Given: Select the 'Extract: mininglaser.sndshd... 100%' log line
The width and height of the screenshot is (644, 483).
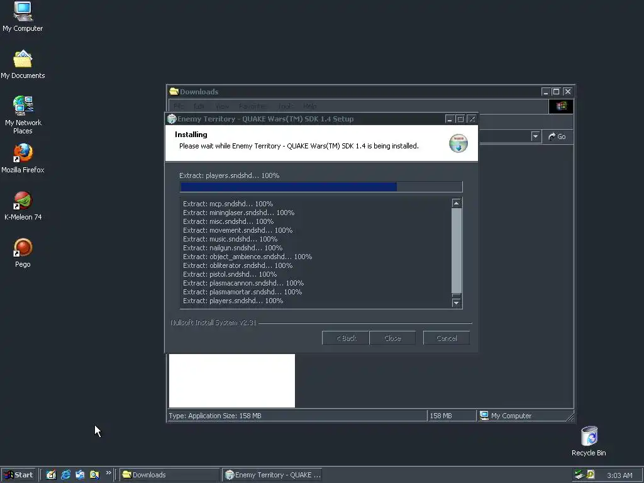Looking at the screenshot, I should point(238,213).
